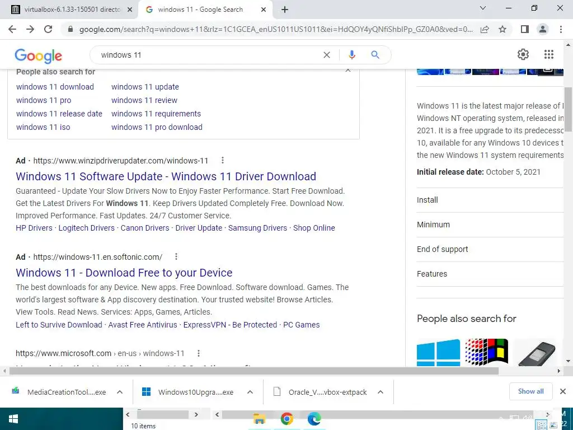This screenshot has width=573, height=430.
Task: Open File Explorer from the taskbar
Action: point(260,419)
